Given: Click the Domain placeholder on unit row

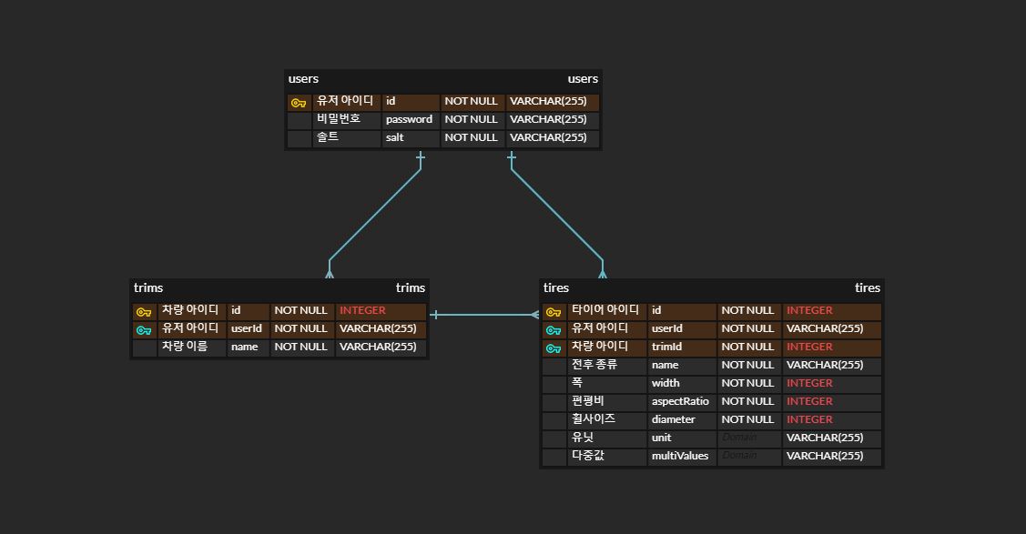Looking at the screenshot, I should coord(747,438).
